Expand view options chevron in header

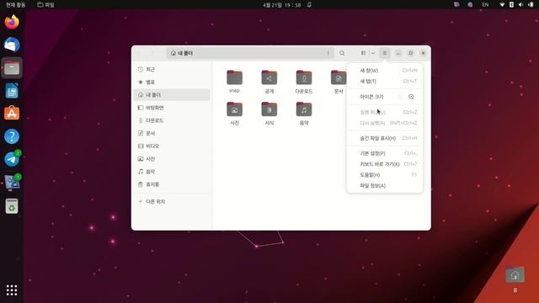pos(373,53)
